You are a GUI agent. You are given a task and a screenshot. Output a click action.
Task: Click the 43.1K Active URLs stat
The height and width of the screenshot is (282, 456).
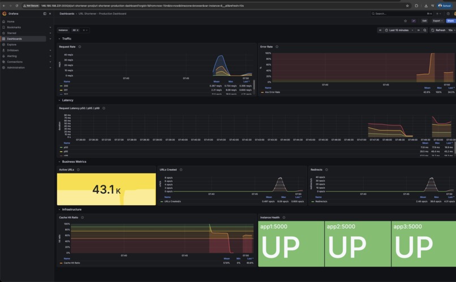[106, 190]
